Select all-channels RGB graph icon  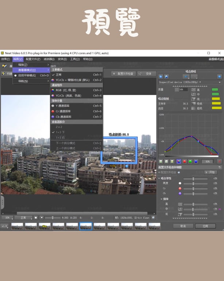(179, 161)
